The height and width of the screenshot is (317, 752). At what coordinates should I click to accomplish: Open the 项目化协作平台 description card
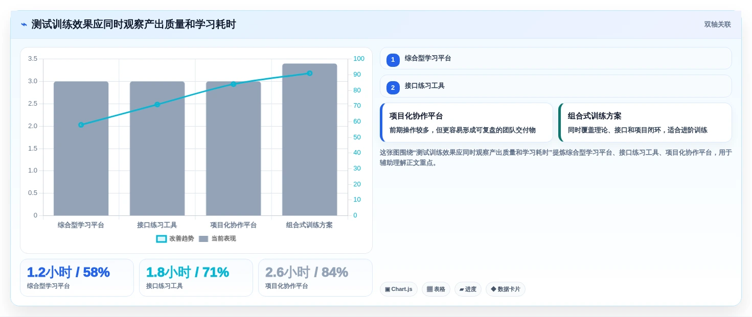pyautogui.click(x=466, y=123)
